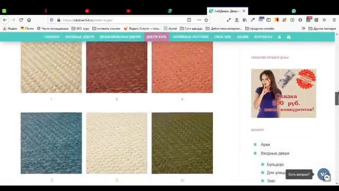Viewport: 339px width, 191px height.
Task: Open the Почта bookmark
Action: tap(27, 28)
